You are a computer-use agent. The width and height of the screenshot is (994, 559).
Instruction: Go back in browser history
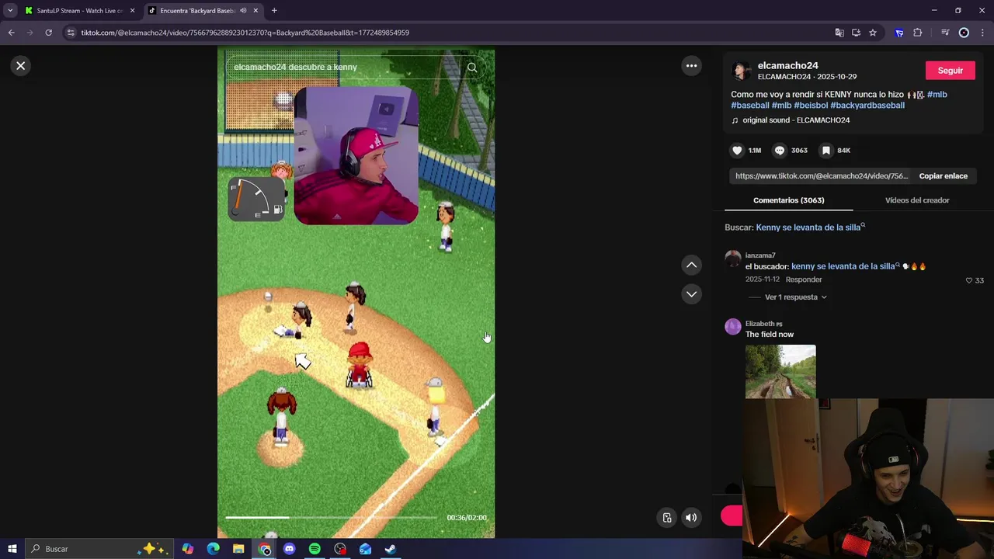click(12, 33)
